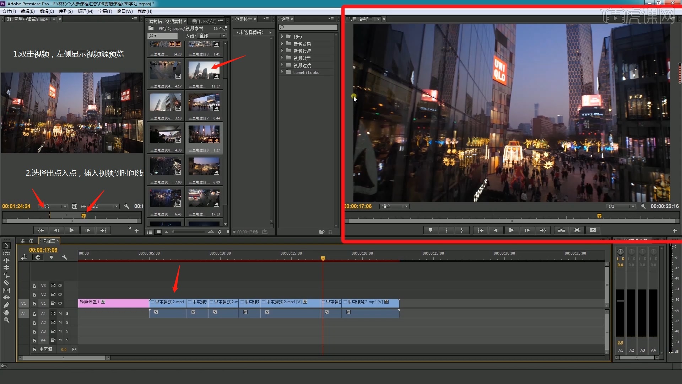Solo audio track A3
Viewport: 682px width, 384px height.
pyautogui.click(x=67, y=331)
